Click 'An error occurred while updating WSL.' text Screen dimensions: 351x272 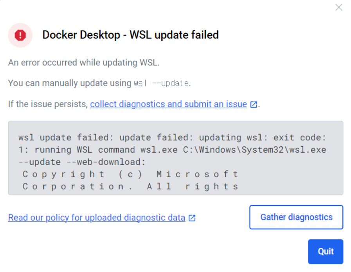click(84, 63)
